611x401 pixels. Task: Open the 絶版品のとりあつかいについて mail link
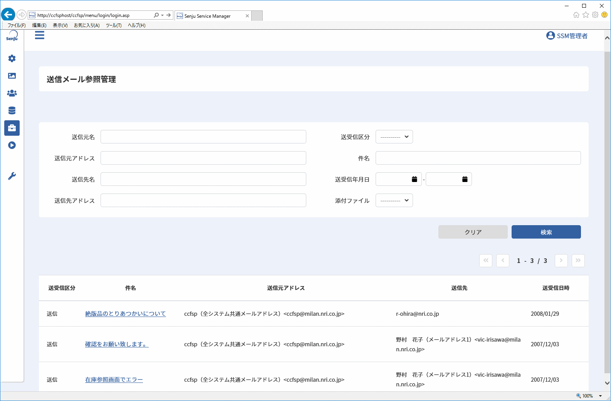point(126,314)
